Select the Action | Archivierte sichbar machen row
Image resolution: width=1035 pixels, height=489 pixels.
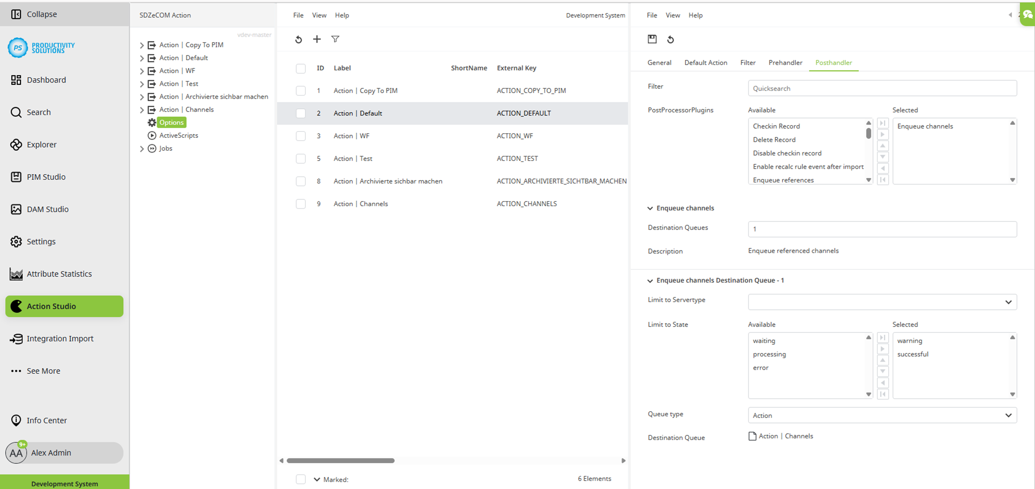pos(452,181)
